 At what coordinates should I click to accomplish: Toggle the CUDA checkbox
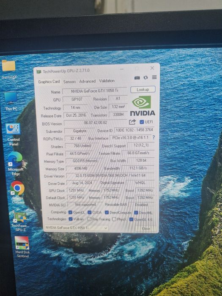[x=90, y=212]
